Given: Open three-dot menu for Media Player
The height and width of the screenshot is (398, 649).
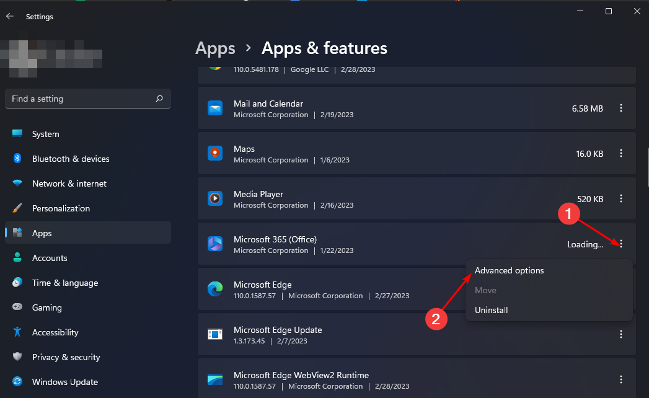Looking at the screenshot, I should 621,198.
